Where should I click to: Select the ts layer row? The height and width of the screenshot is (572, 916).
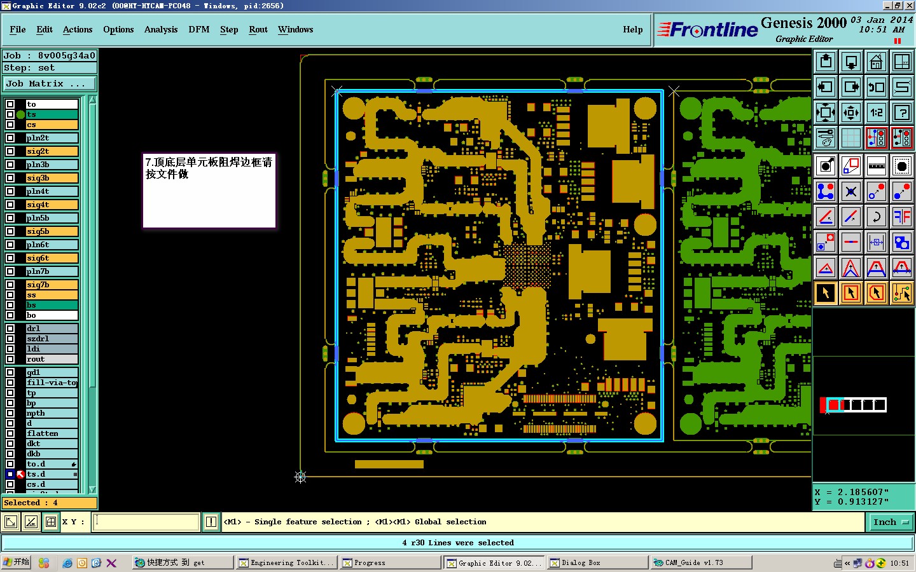coord(52,114)
